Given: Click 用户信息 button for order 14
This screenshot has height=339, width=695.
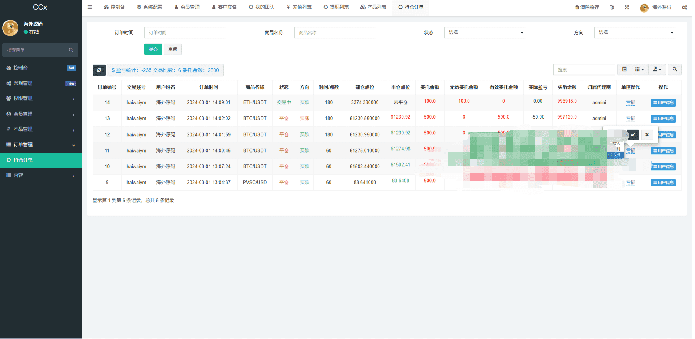Looking at the screenshot, I should [x=663, y=103].
